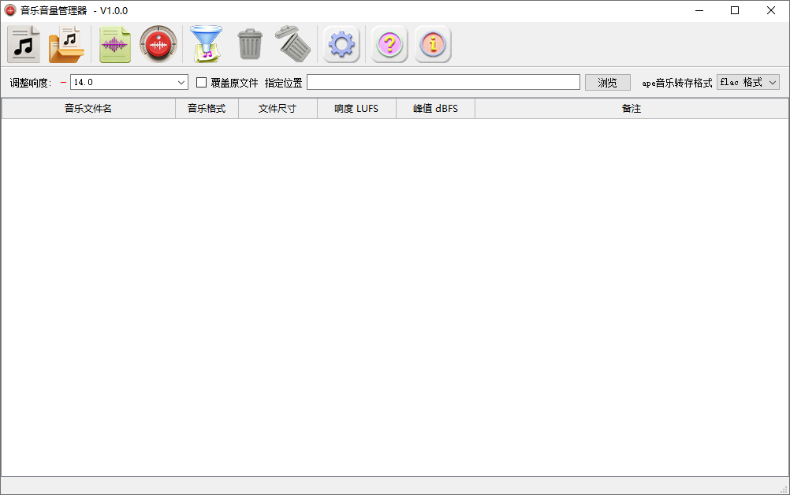
Task: Click 浏览 browse button
Action: [608, 83]
